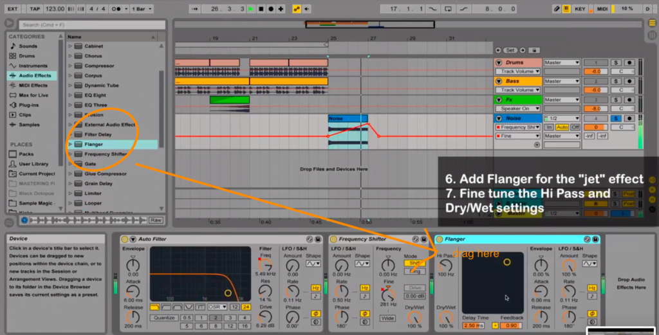Select Audio Effects category

coord(32,76)
